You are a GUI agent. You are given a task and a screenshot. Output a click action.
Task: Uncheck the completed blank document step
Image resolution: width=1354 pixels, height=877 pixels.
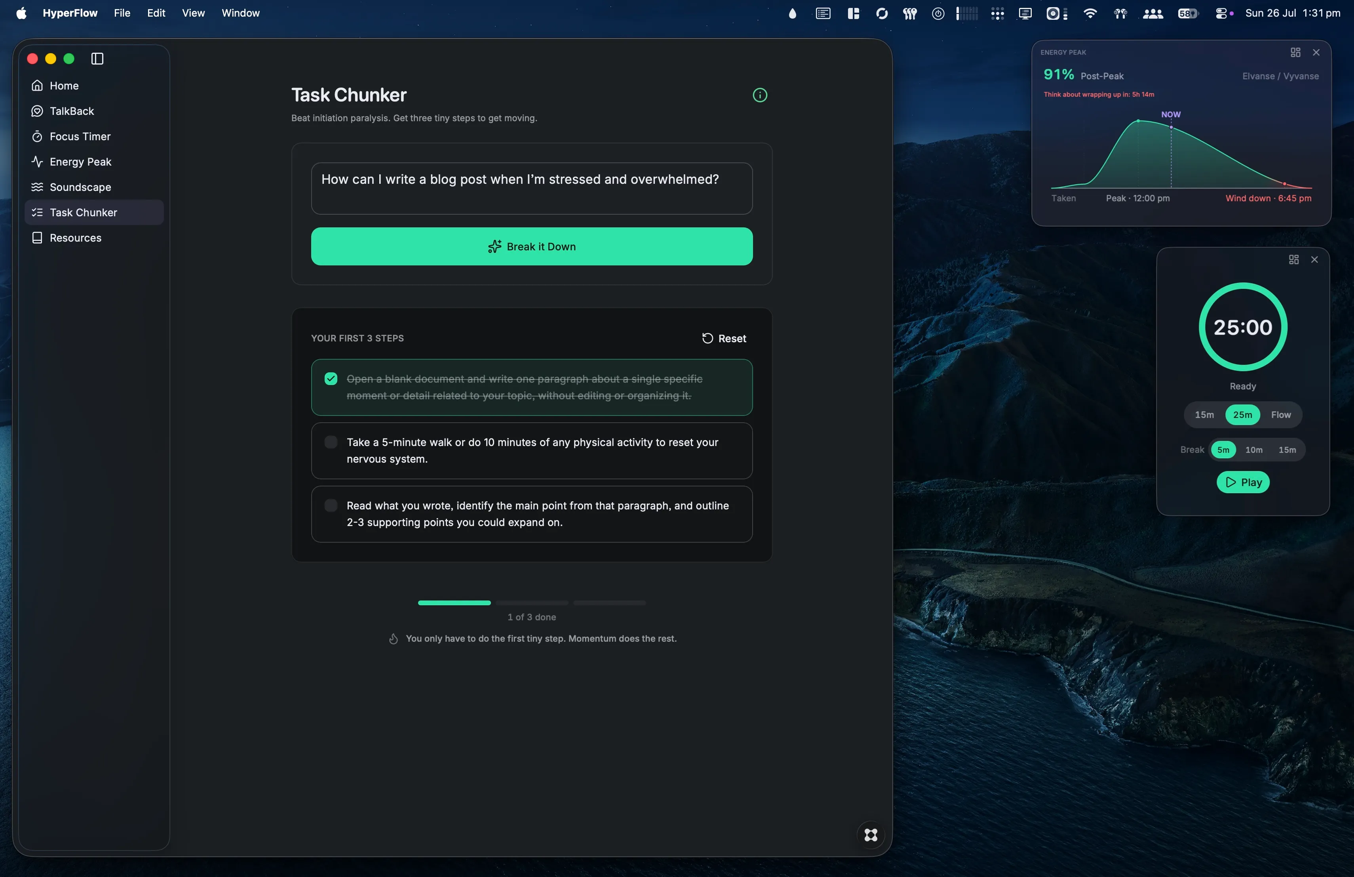click(x=331, y=379)
